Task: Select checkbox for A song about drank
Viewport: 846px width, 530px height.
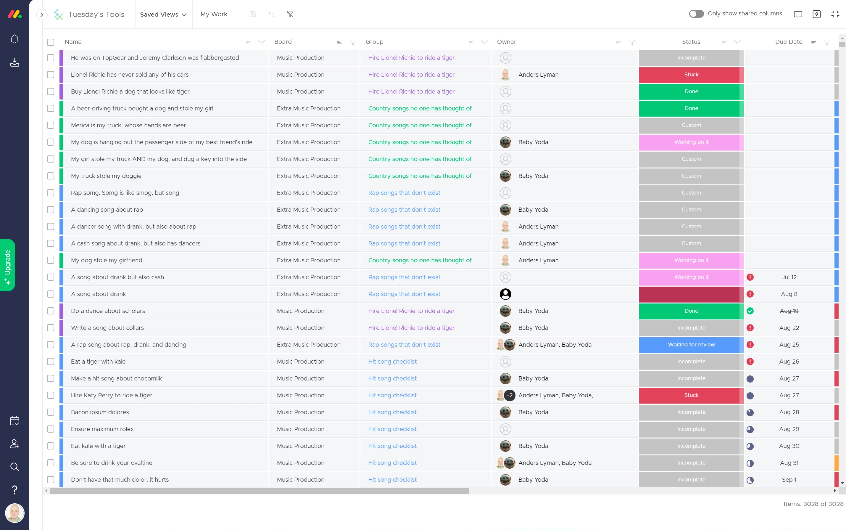Action: (51, 294)
